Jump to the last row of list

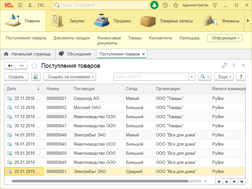(242, 182)
